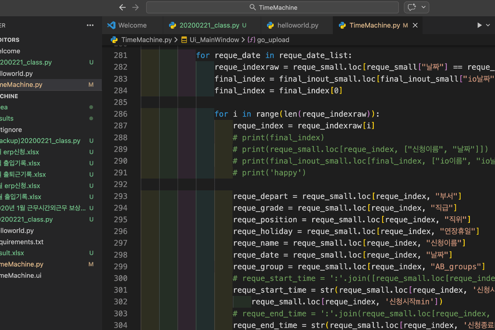Click line number 281 in the gutter

[121, 55]
